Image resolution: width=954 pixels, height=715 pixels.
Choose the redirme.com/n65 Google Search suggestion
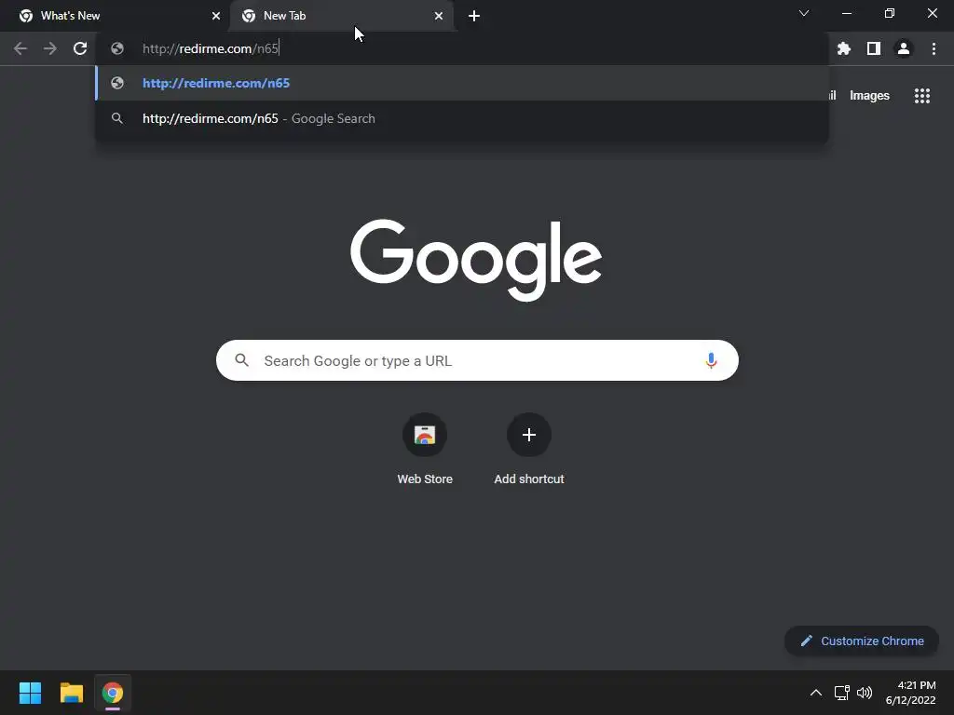[462, 118]
